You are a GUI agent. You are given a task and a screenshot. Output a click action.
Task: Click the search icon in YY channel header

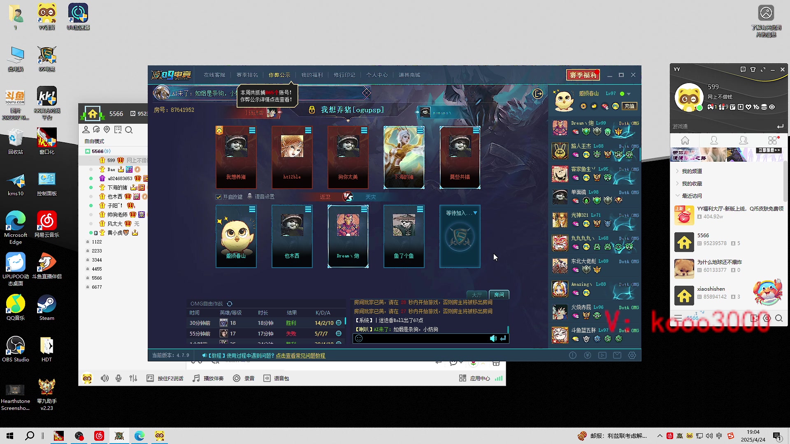click(129, 130)
